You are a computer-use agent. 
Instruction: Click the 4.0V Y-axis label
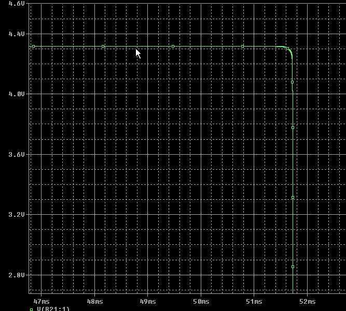point(16,94)
